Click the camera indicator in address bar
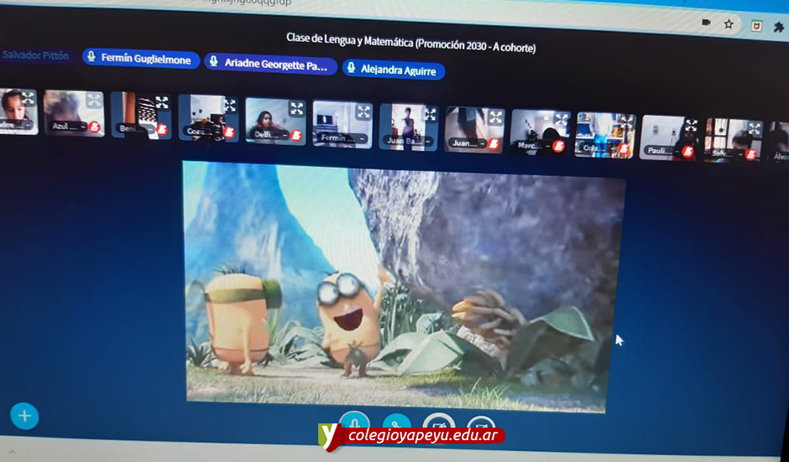This screenshot has width=789, height=462. [706, 23]
